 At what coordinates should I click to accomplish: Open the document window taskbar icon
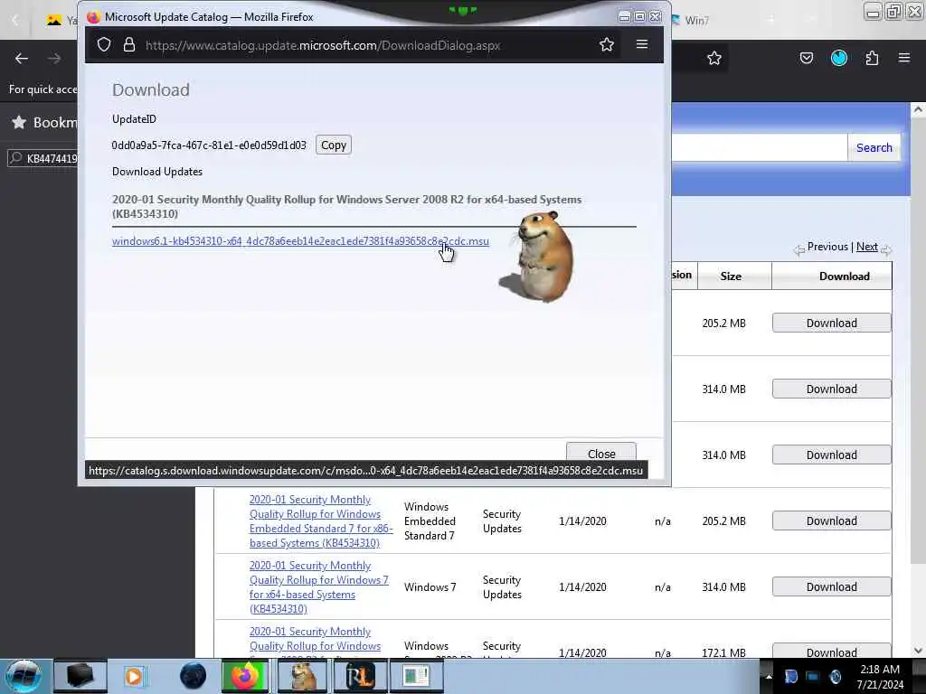[416, 676]
